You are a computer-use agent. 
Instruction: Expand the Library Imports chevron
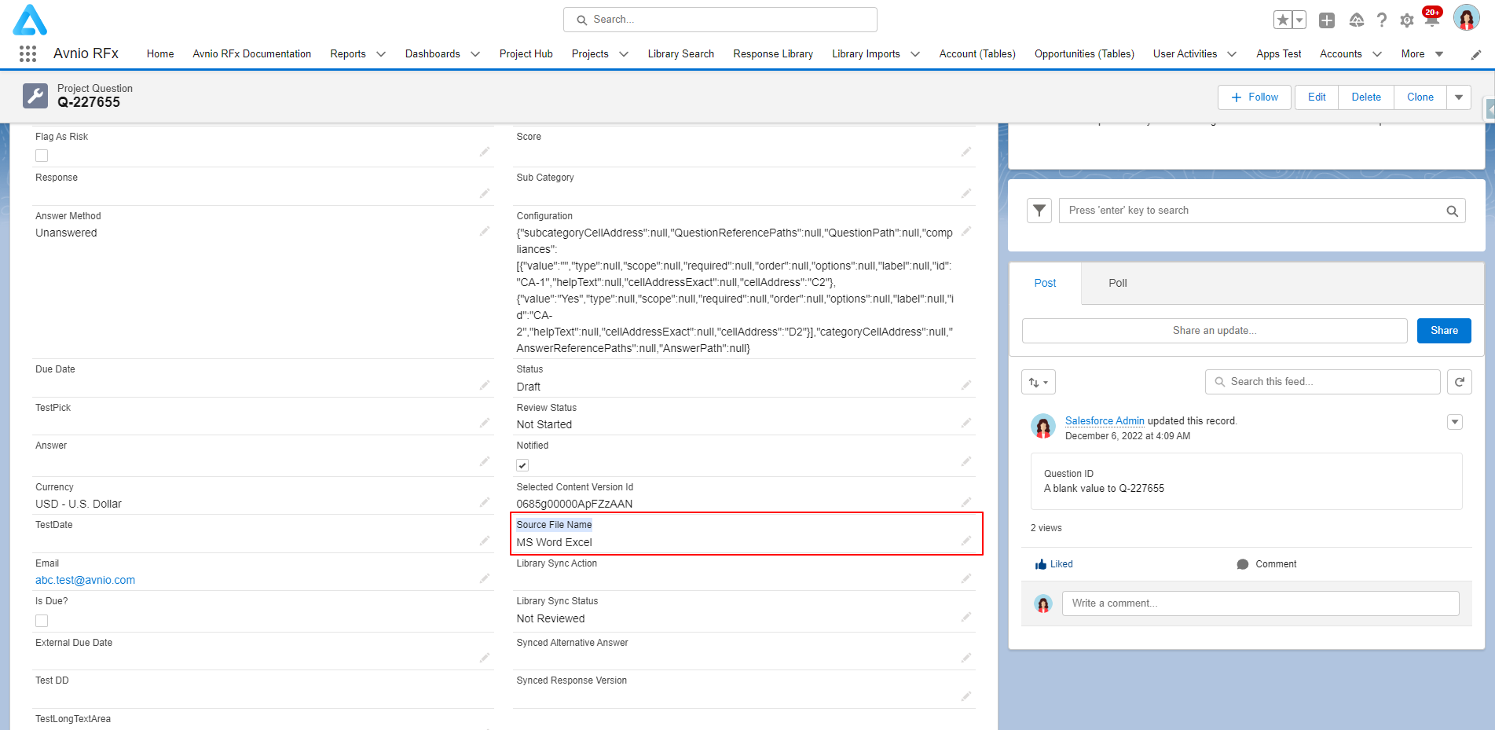coord(915,54)
